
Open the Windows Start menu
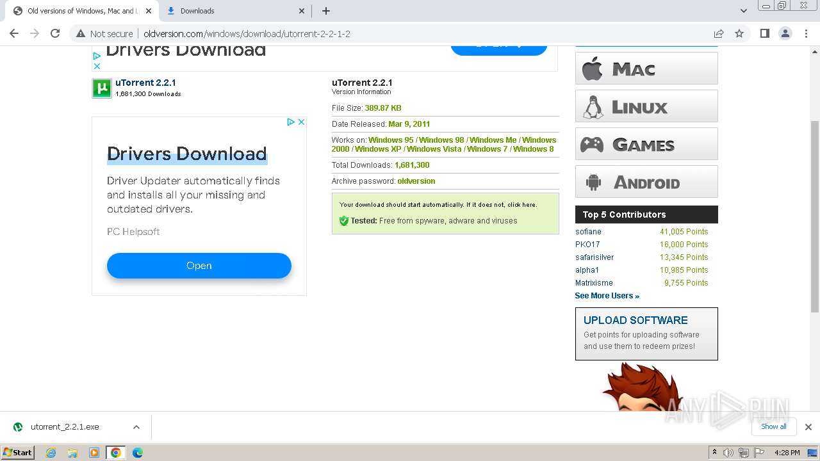pyautogui.click(x=18, y=452)
